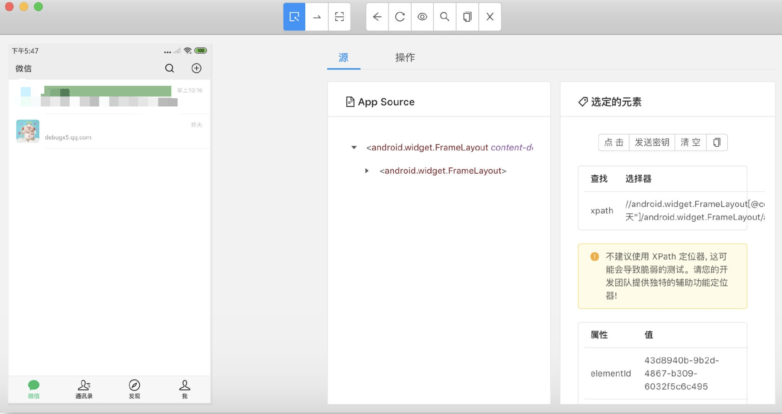Click the orange XPath warning icon

pos(595,256)
